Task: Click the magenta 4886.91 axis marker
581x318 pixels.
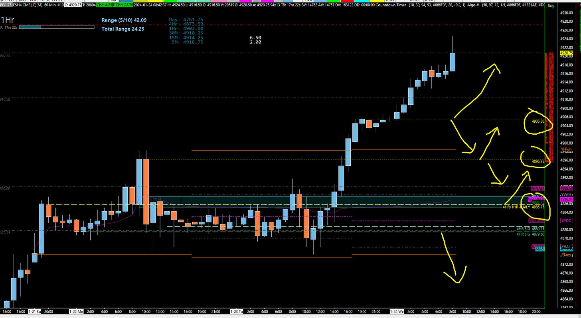Action: (x=566, y=199)
